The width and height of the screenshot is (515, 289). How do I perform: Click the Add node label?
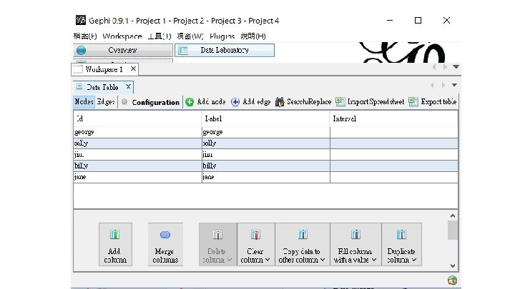tap(211, 102)
